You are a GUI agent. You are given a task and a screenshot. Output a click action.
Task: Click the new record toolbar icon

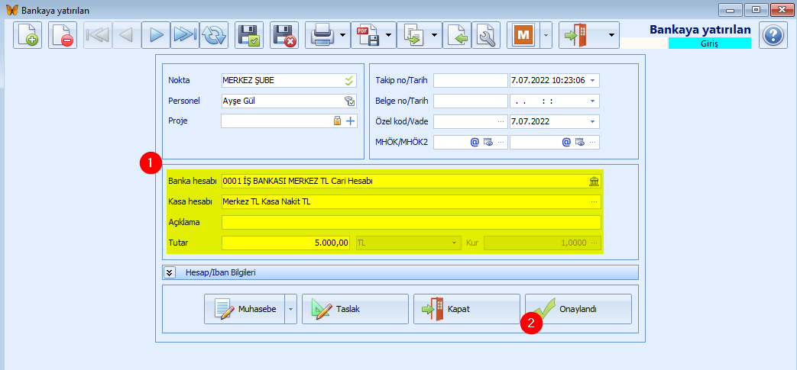pos(28,35)
